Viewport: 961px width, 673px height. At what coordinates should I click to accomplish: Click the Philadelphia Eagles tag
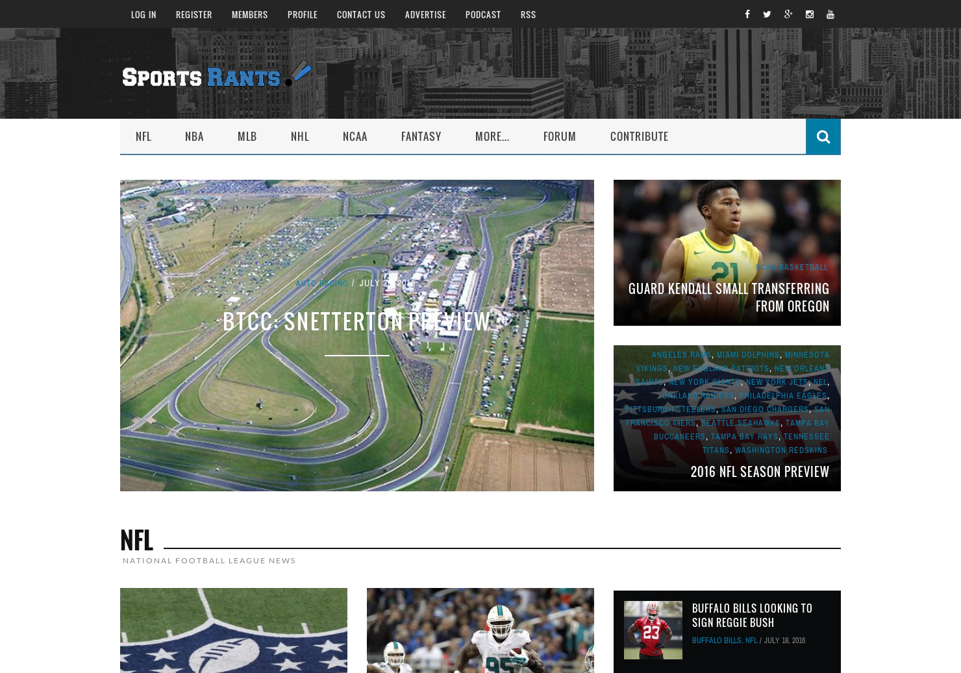coord(783,396)
